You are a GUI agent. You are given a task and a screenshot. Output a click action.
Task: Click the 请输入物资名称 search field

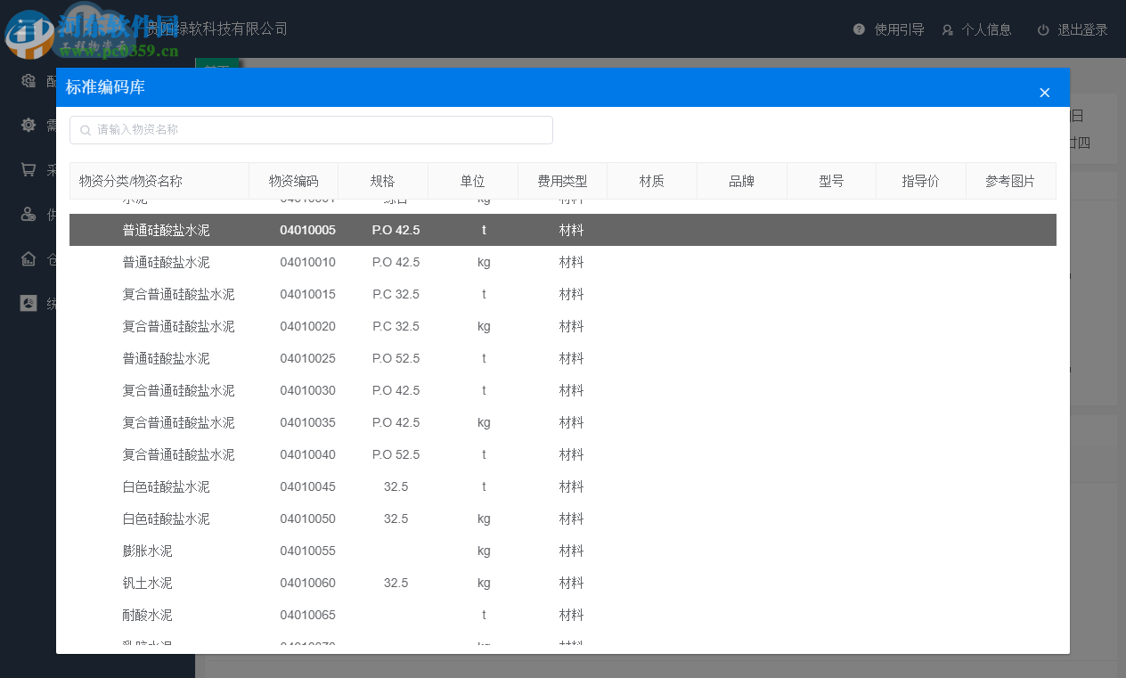coord(311,129)
